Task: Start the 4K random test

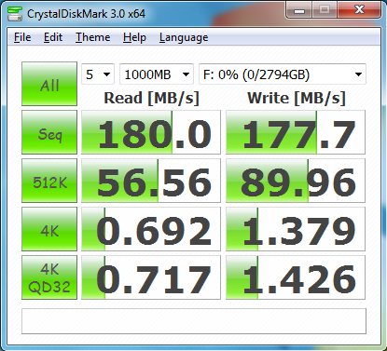Action: [49, 229]
